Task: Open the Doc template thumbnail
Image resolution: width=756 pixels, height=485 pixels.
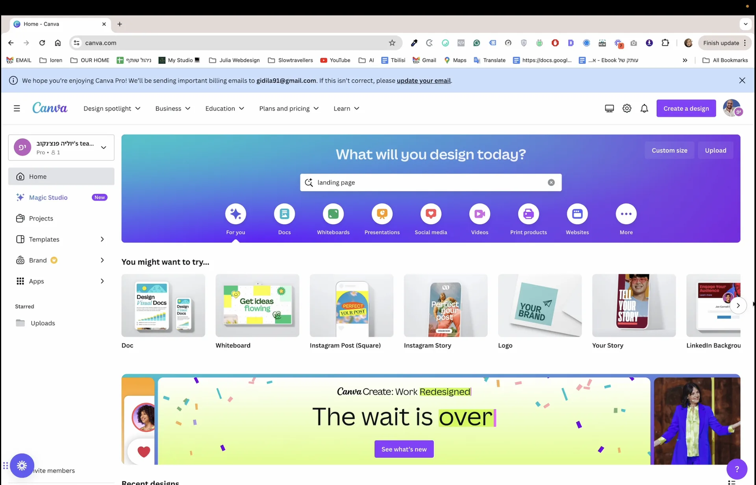Action: 163,305
